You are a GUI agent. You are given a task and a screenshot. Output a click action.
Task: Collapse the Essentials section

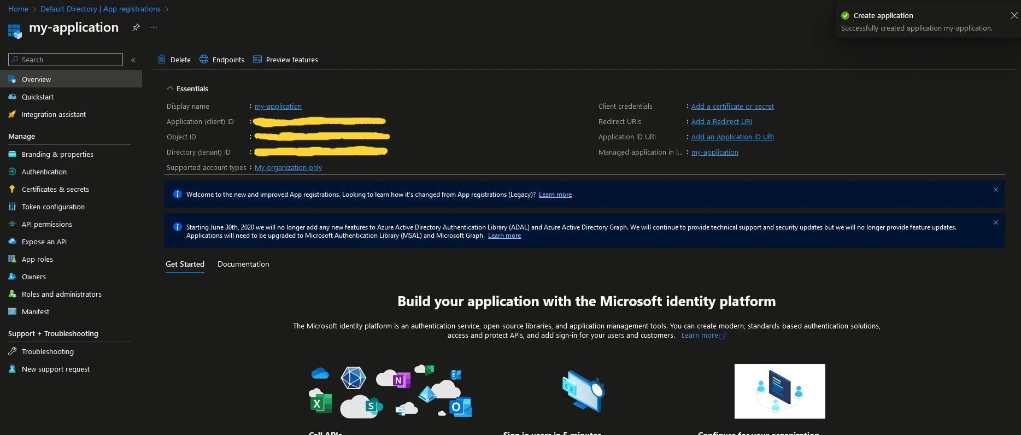tap(170, 88)
